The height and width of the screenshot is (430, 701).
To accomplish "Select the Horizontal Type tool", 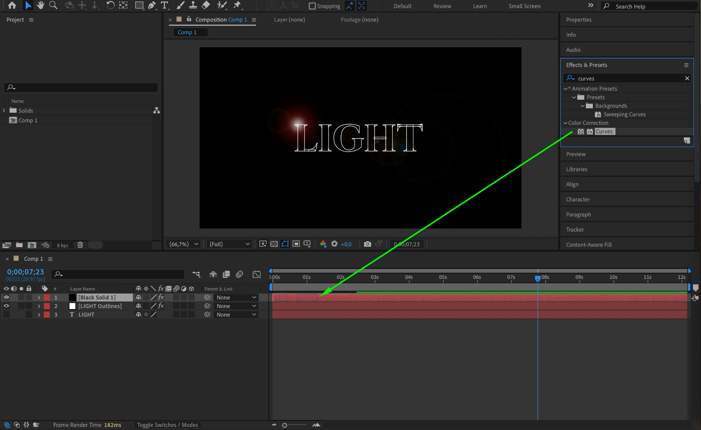I will [164, 5].
